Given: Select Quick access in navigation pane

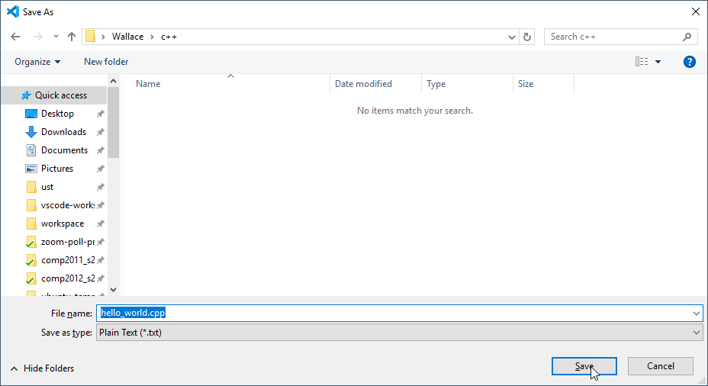Looking at the screenshot, I should click(x=60, y=95).
